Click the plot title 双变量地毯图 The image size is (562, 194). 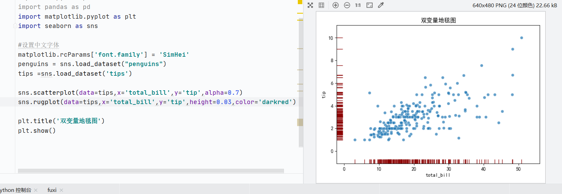[438, 20]
